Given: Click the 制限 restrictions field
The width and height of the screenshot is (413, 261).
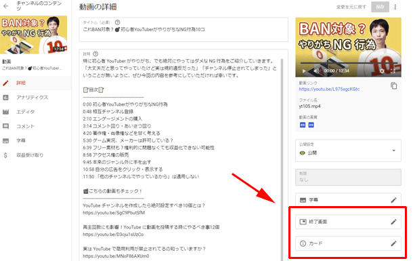Looking at the screenshot, I should [348, 177].
